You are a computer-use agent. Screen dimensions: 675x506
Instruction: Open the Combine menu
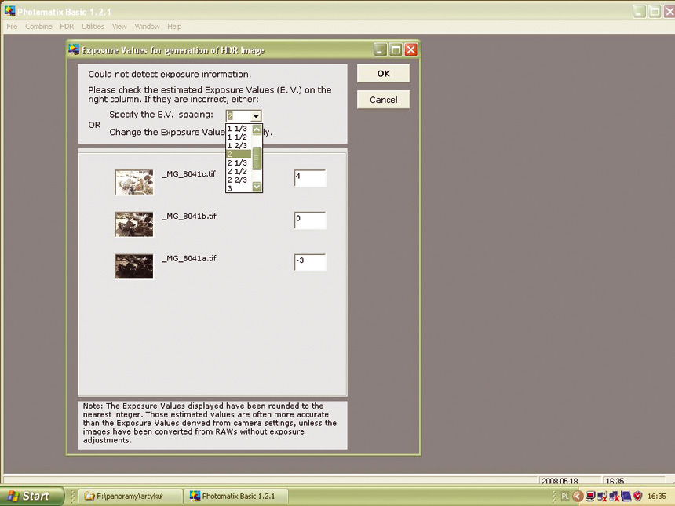tap(38, 26)
